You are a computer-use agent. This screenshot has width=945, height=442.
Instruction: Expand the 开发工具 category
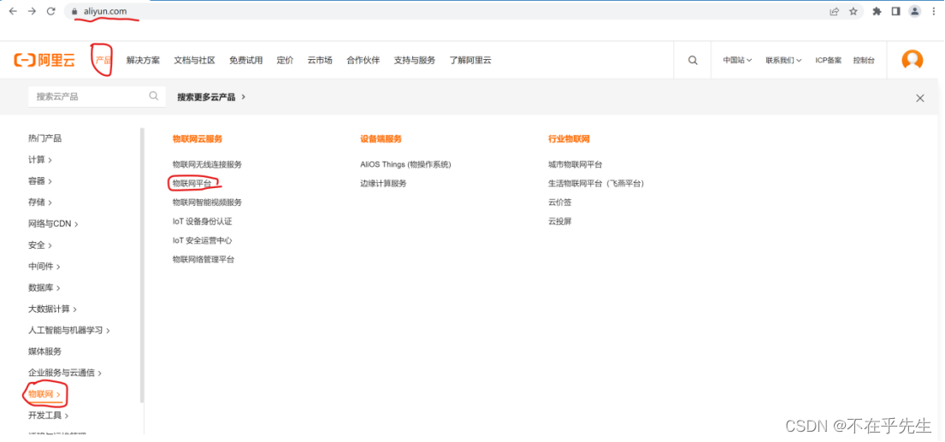tap(48, 415)
